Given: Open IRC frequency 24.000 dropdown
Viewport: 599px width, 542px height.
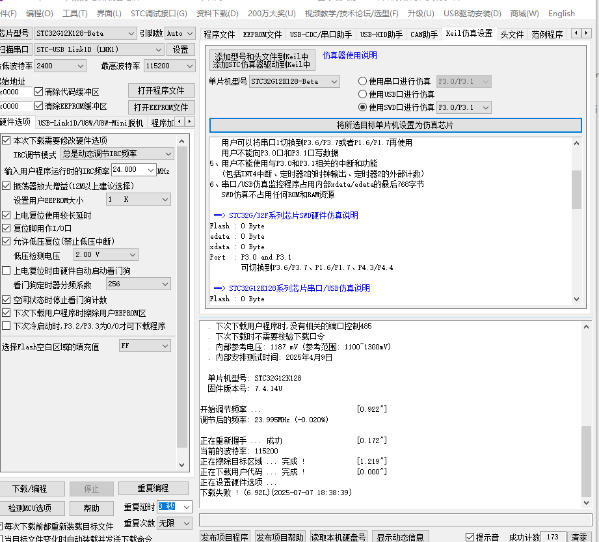Looking at the screenshot, I should tap(133, 170).
